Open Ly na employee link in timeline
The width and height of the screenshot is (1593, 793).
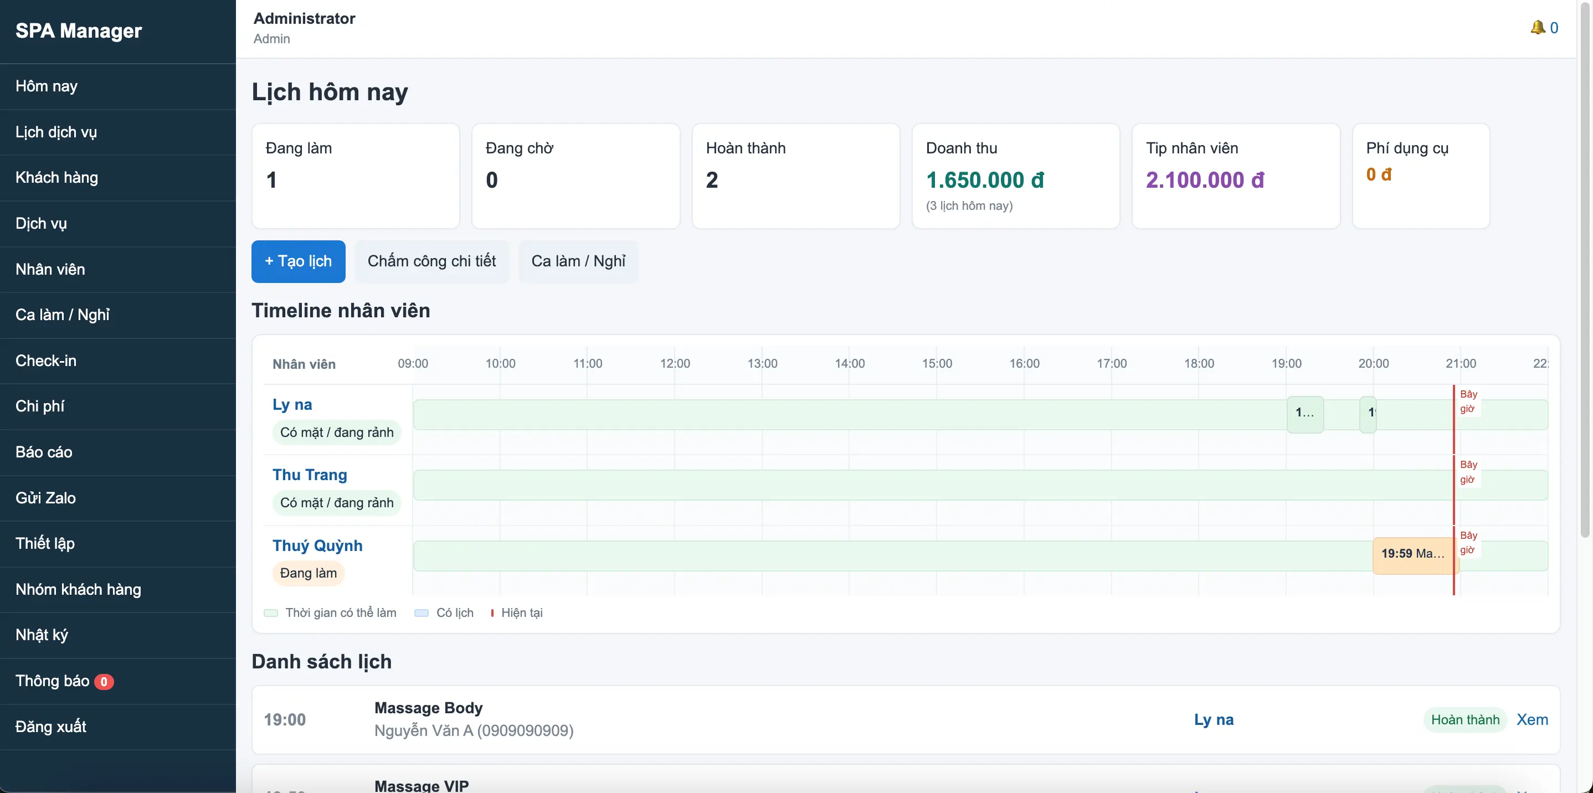(292, 405)
